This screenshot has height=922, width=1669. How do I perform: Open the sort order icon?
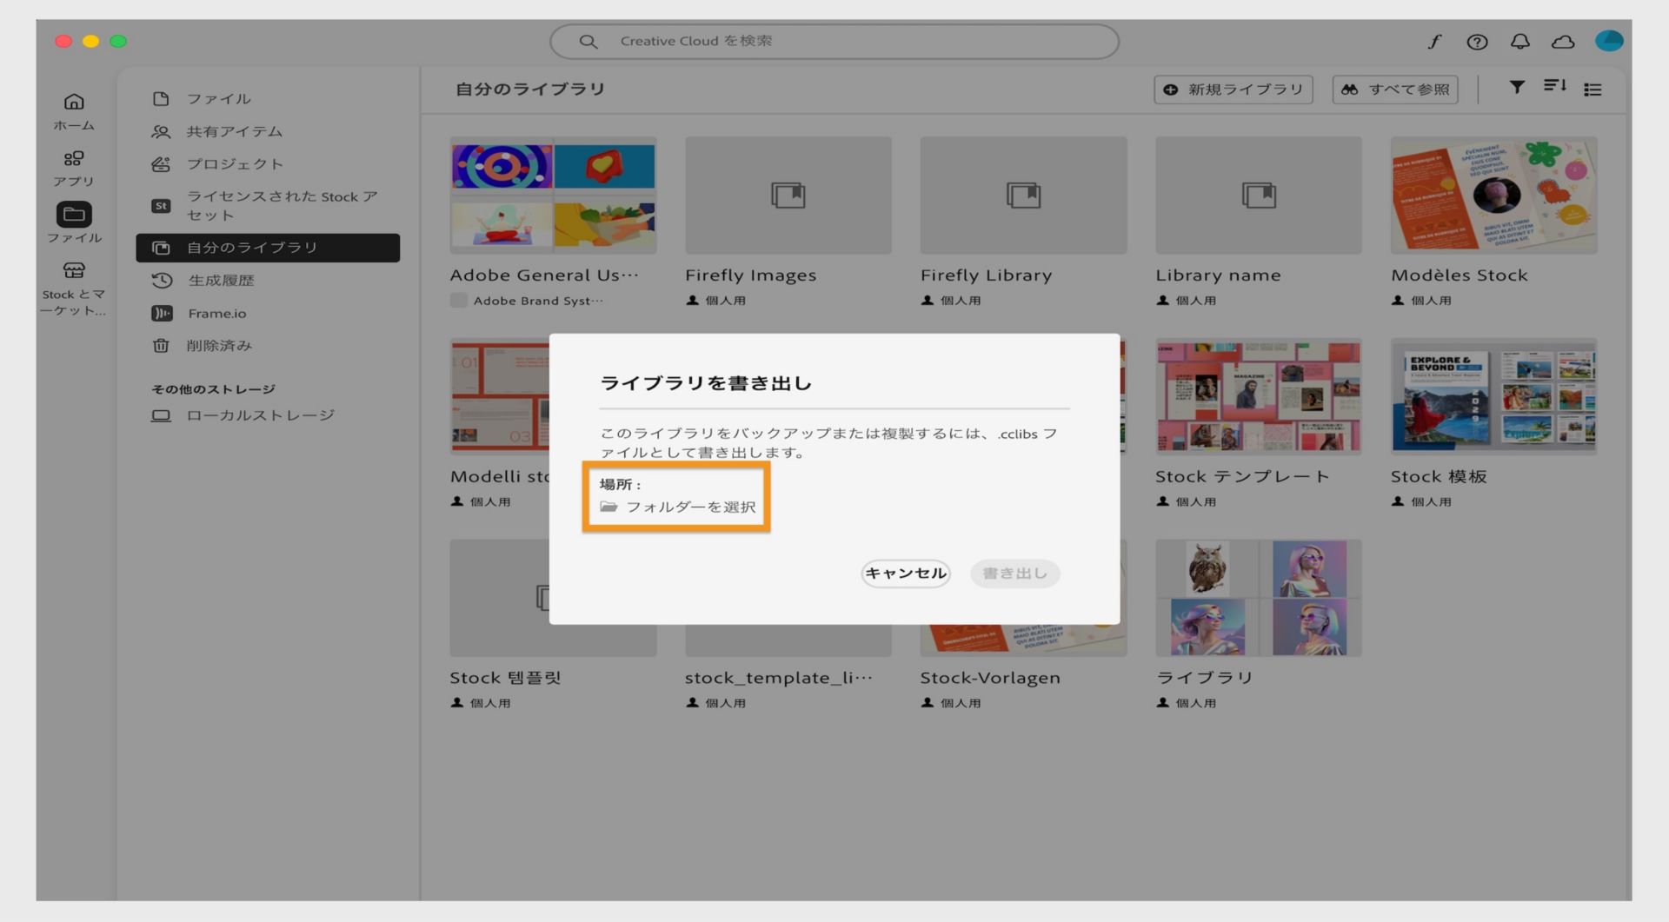[1555, 86]
